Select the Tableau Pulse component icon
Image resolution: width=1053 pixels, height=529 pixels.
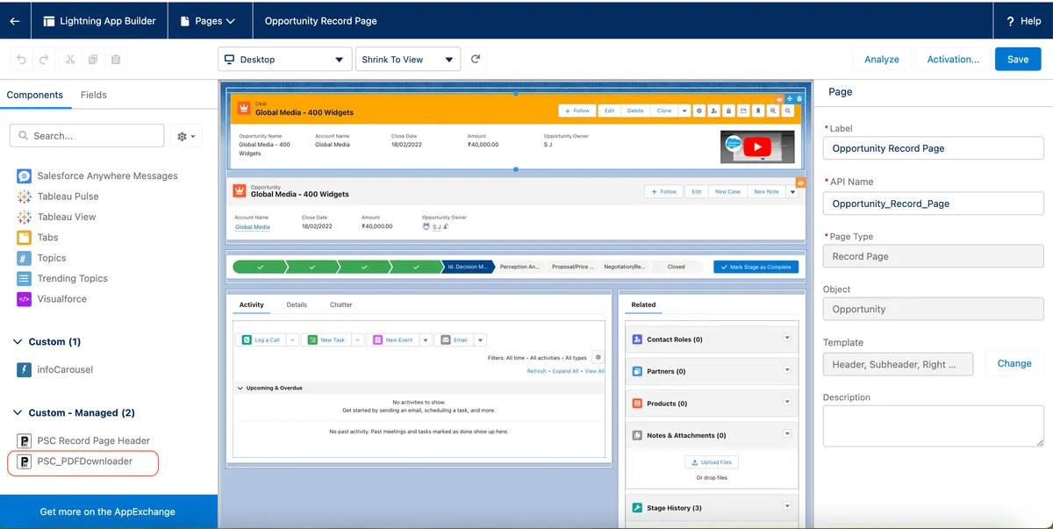(x=24, y=197)
